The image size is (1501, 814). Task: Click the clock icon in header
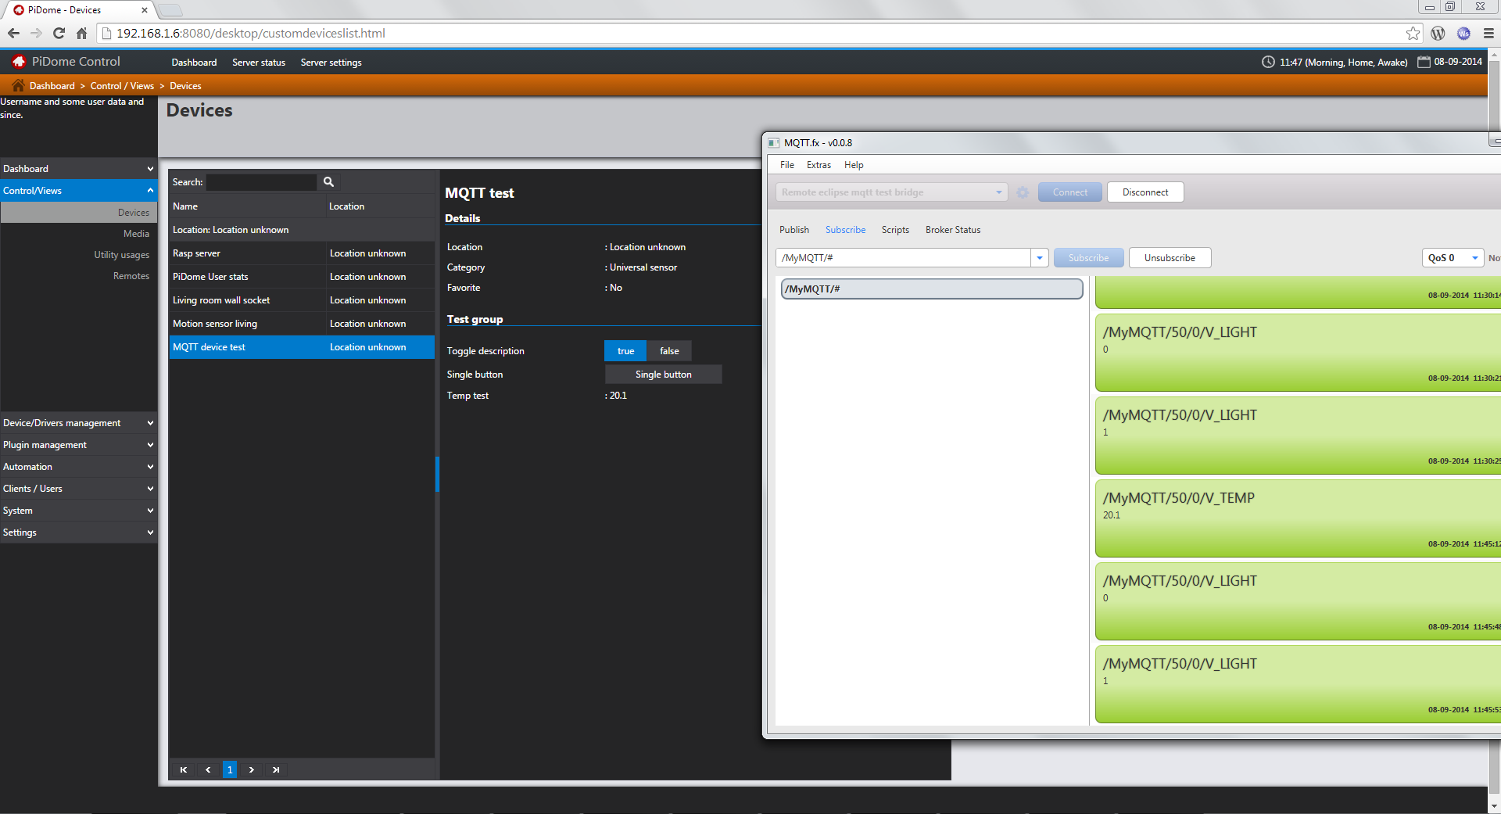tap(1268, 62)
